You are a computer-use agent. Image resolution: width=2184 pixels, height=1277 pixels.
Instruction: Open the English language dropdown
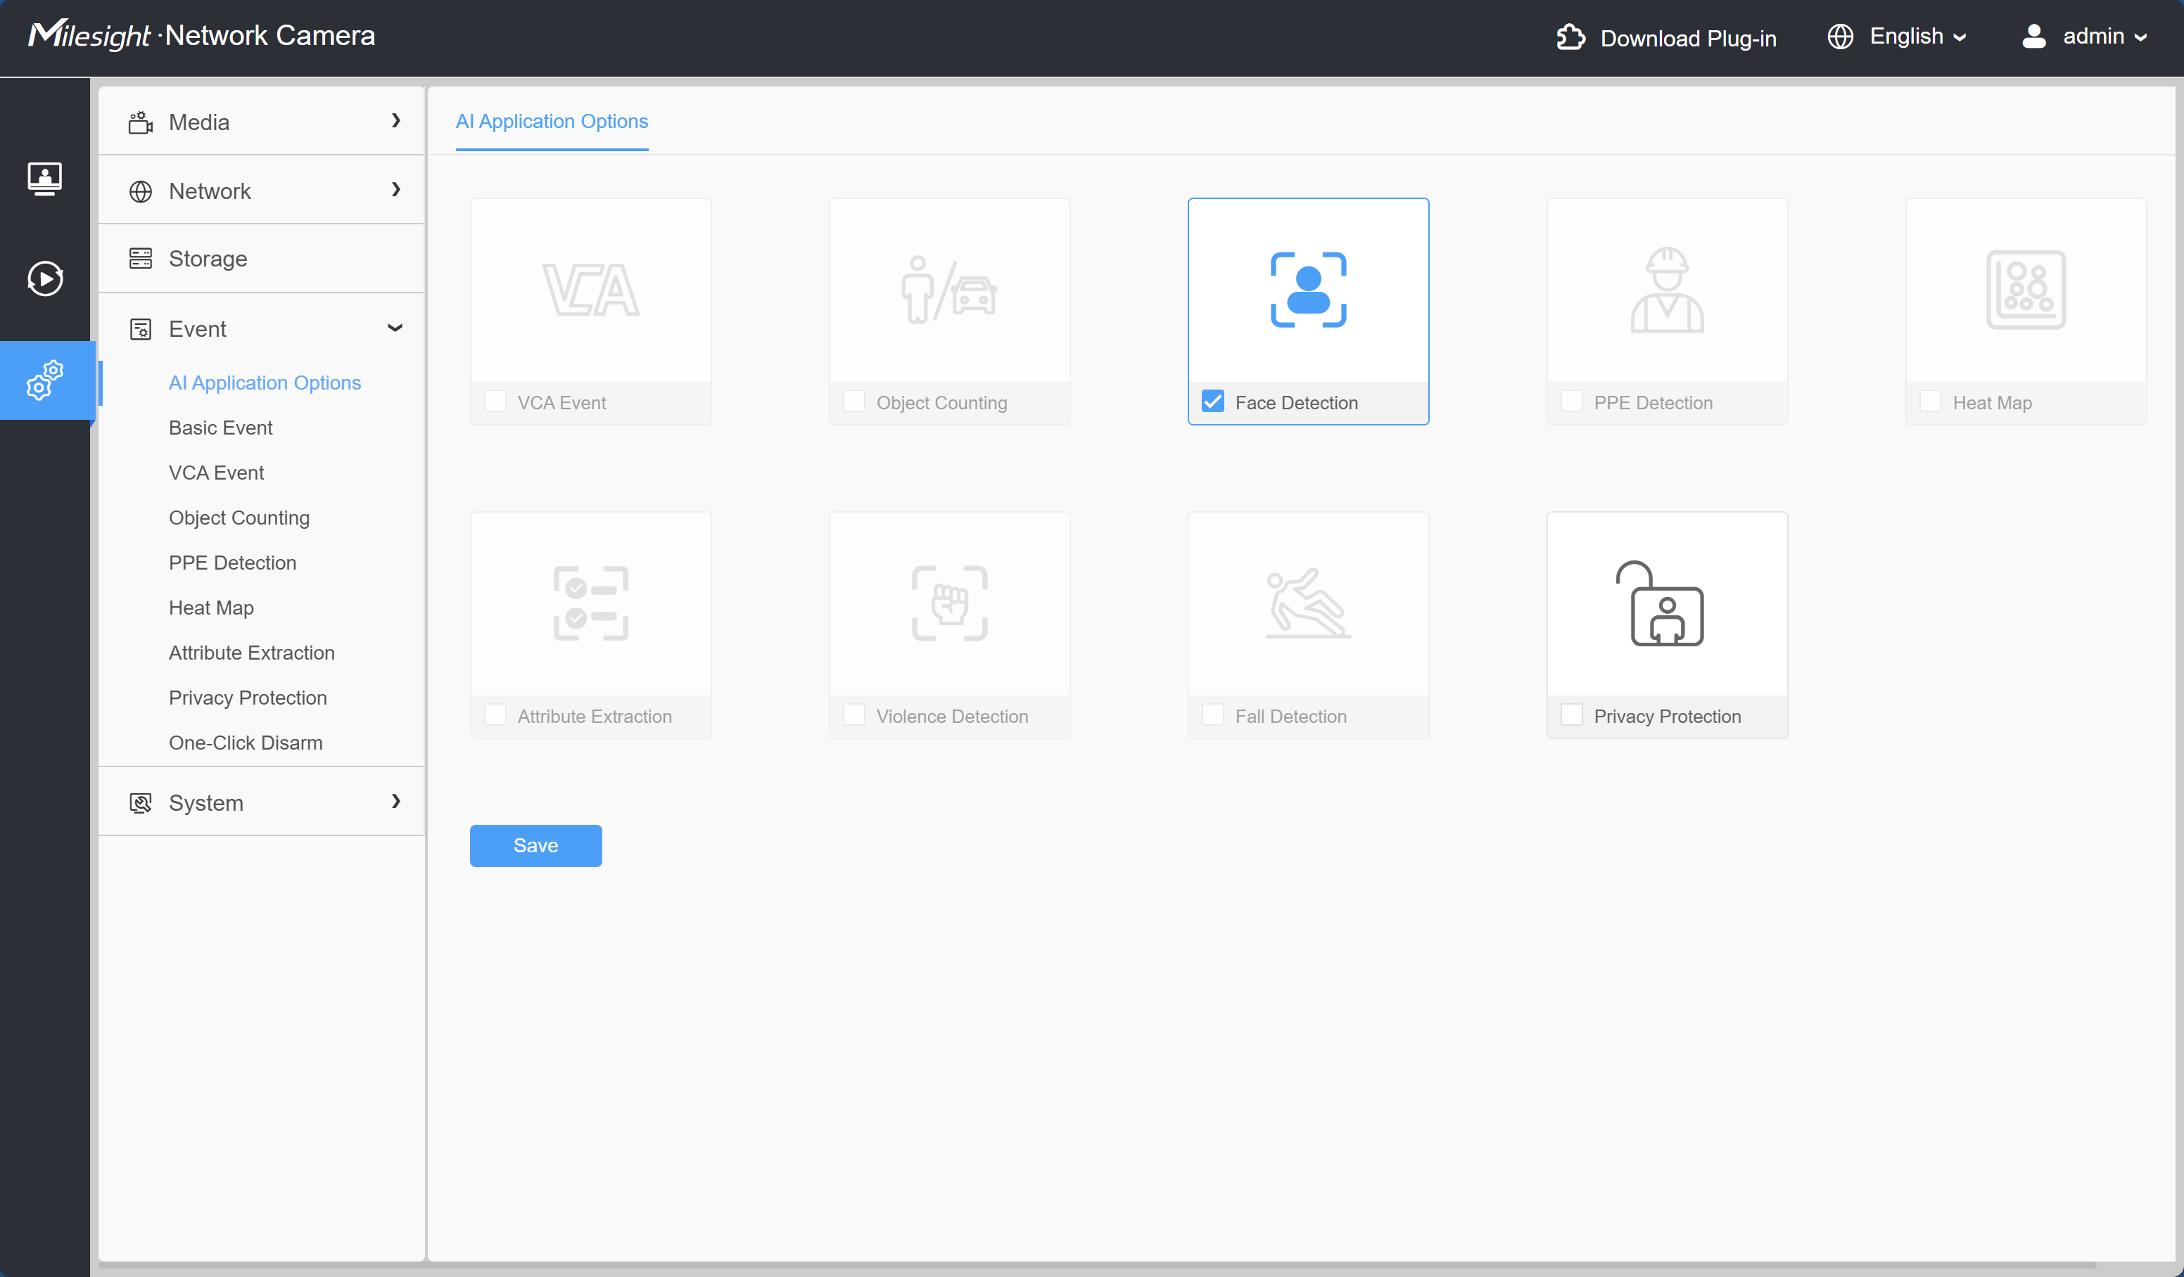[1917, 37]
